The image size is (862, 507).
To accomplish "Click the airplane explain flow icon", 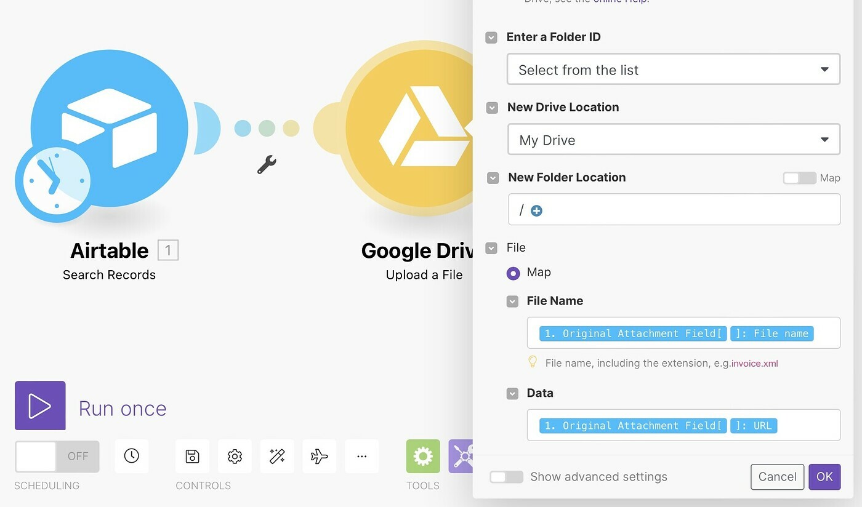I will pos(320,456).
